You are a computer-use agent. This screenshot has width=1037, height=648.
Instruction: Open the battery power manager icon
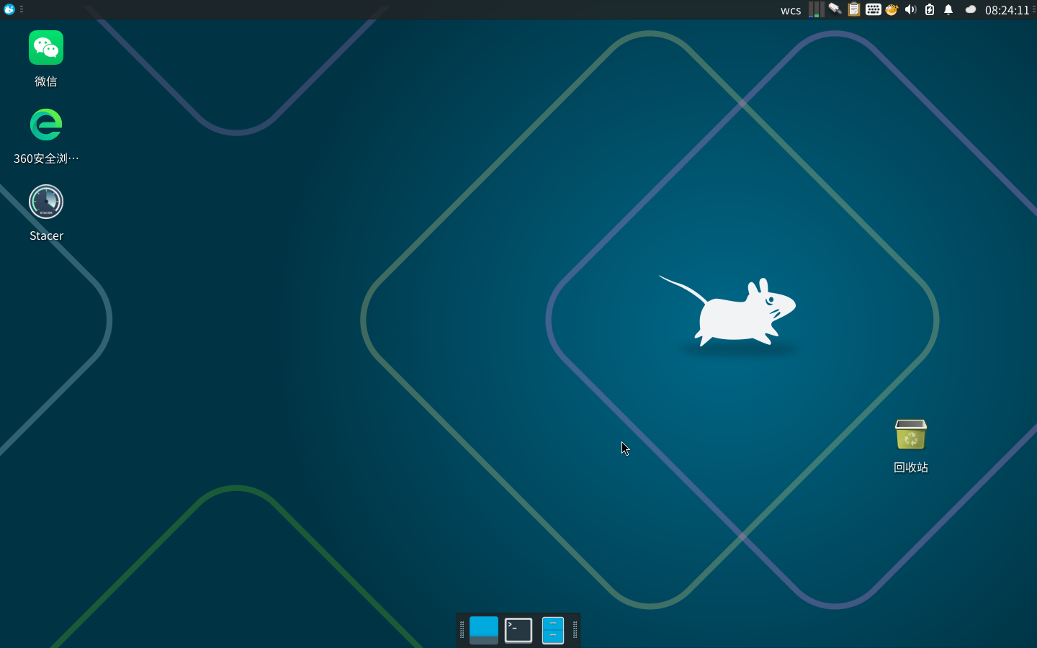coord(930,9)
